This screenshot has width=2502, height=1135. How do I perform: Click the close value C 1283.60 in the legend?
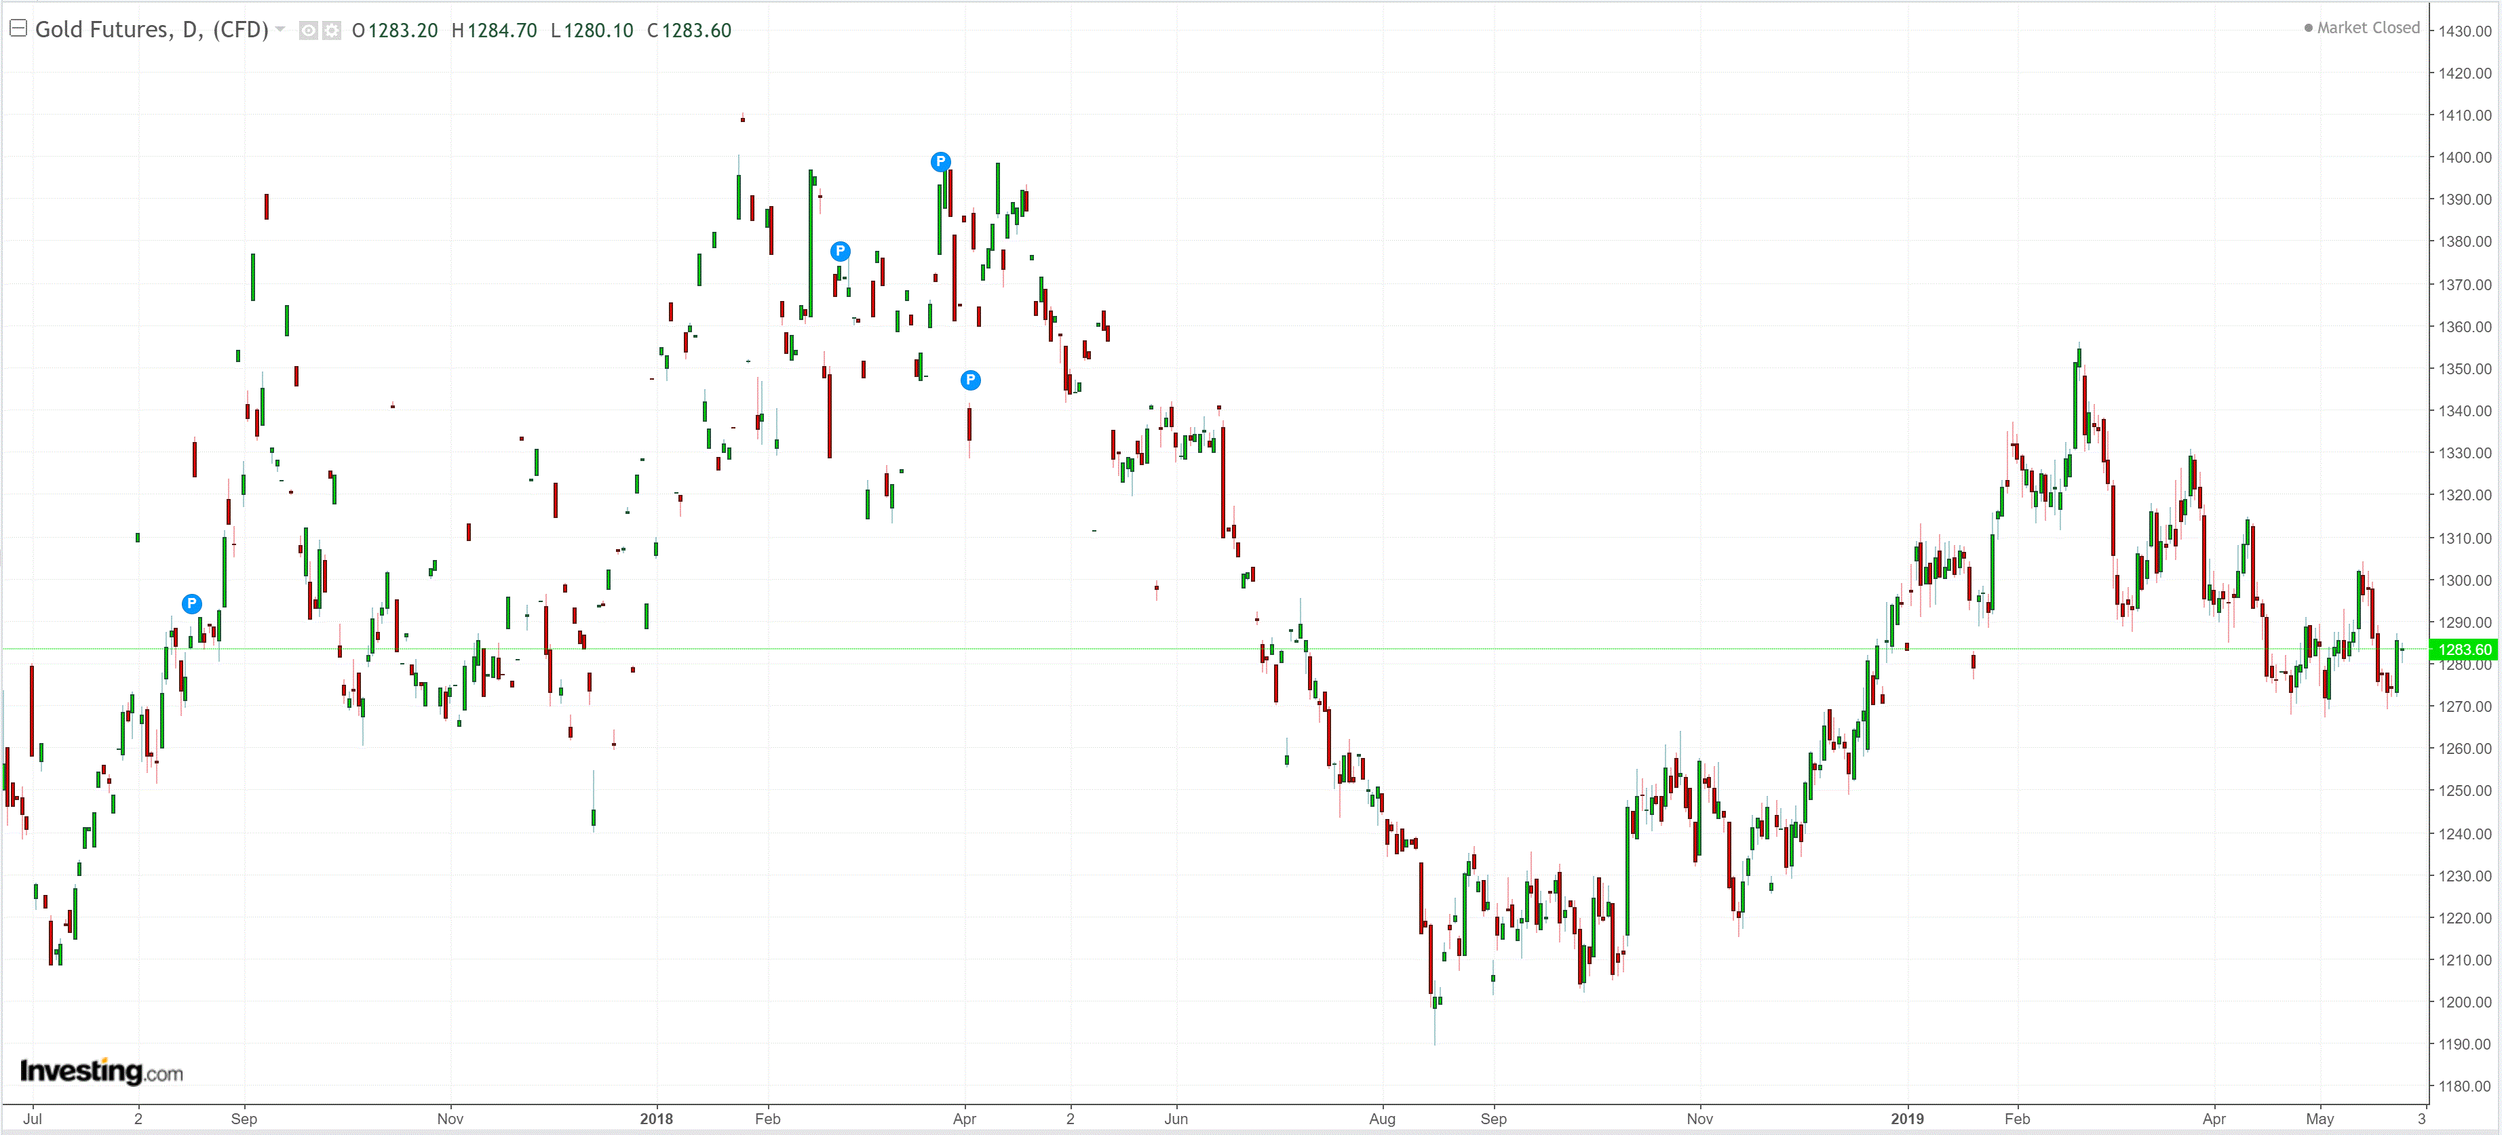[x=689, y=30]
